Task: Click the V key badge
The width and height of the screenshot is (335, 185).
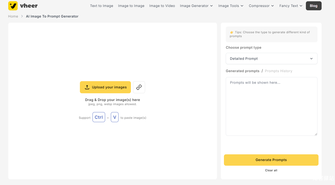Action: click(115, 117)
